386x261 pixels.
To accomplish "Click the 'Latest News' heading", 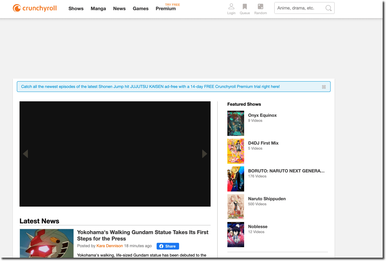I will (39, 221).
